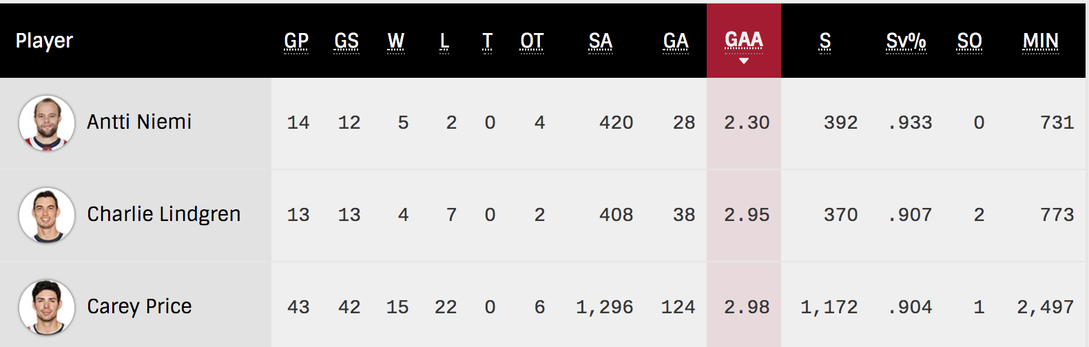The image size is (1089, 347).
Task: Click Carey Price's avatar image
Action: point(47,308)
